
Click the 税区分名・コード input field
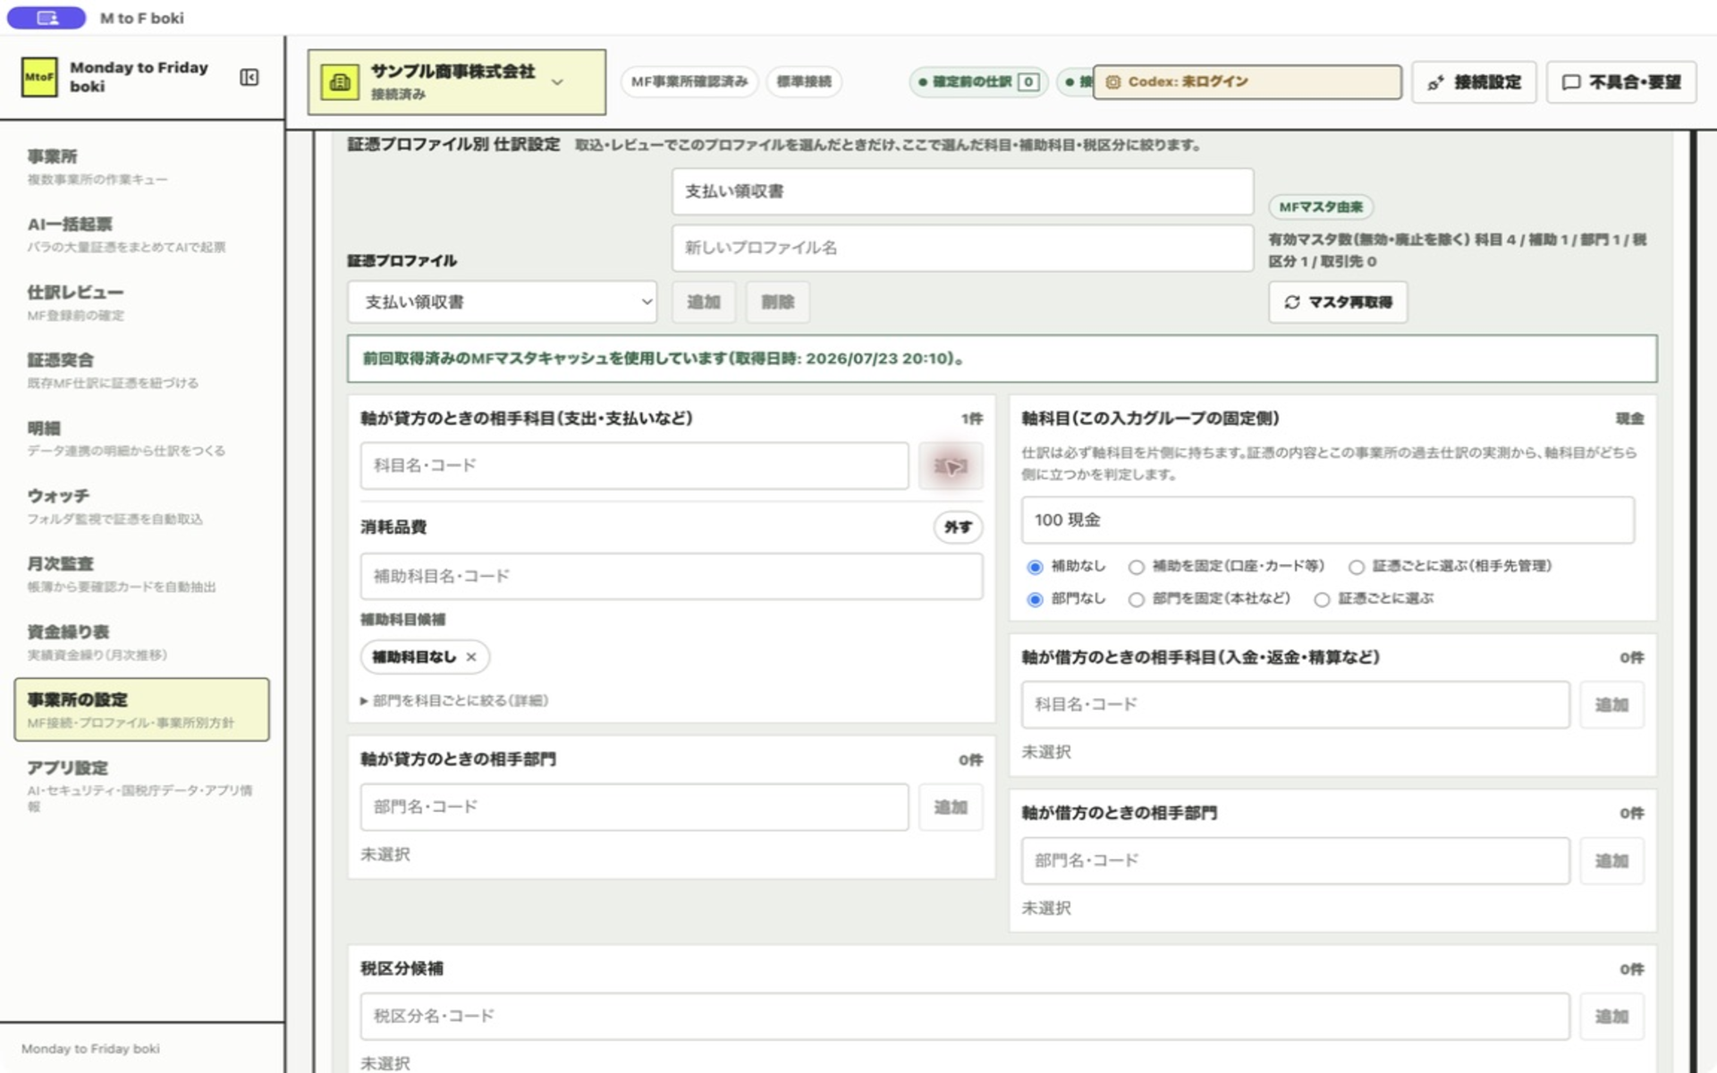[x=965, y=1017]
